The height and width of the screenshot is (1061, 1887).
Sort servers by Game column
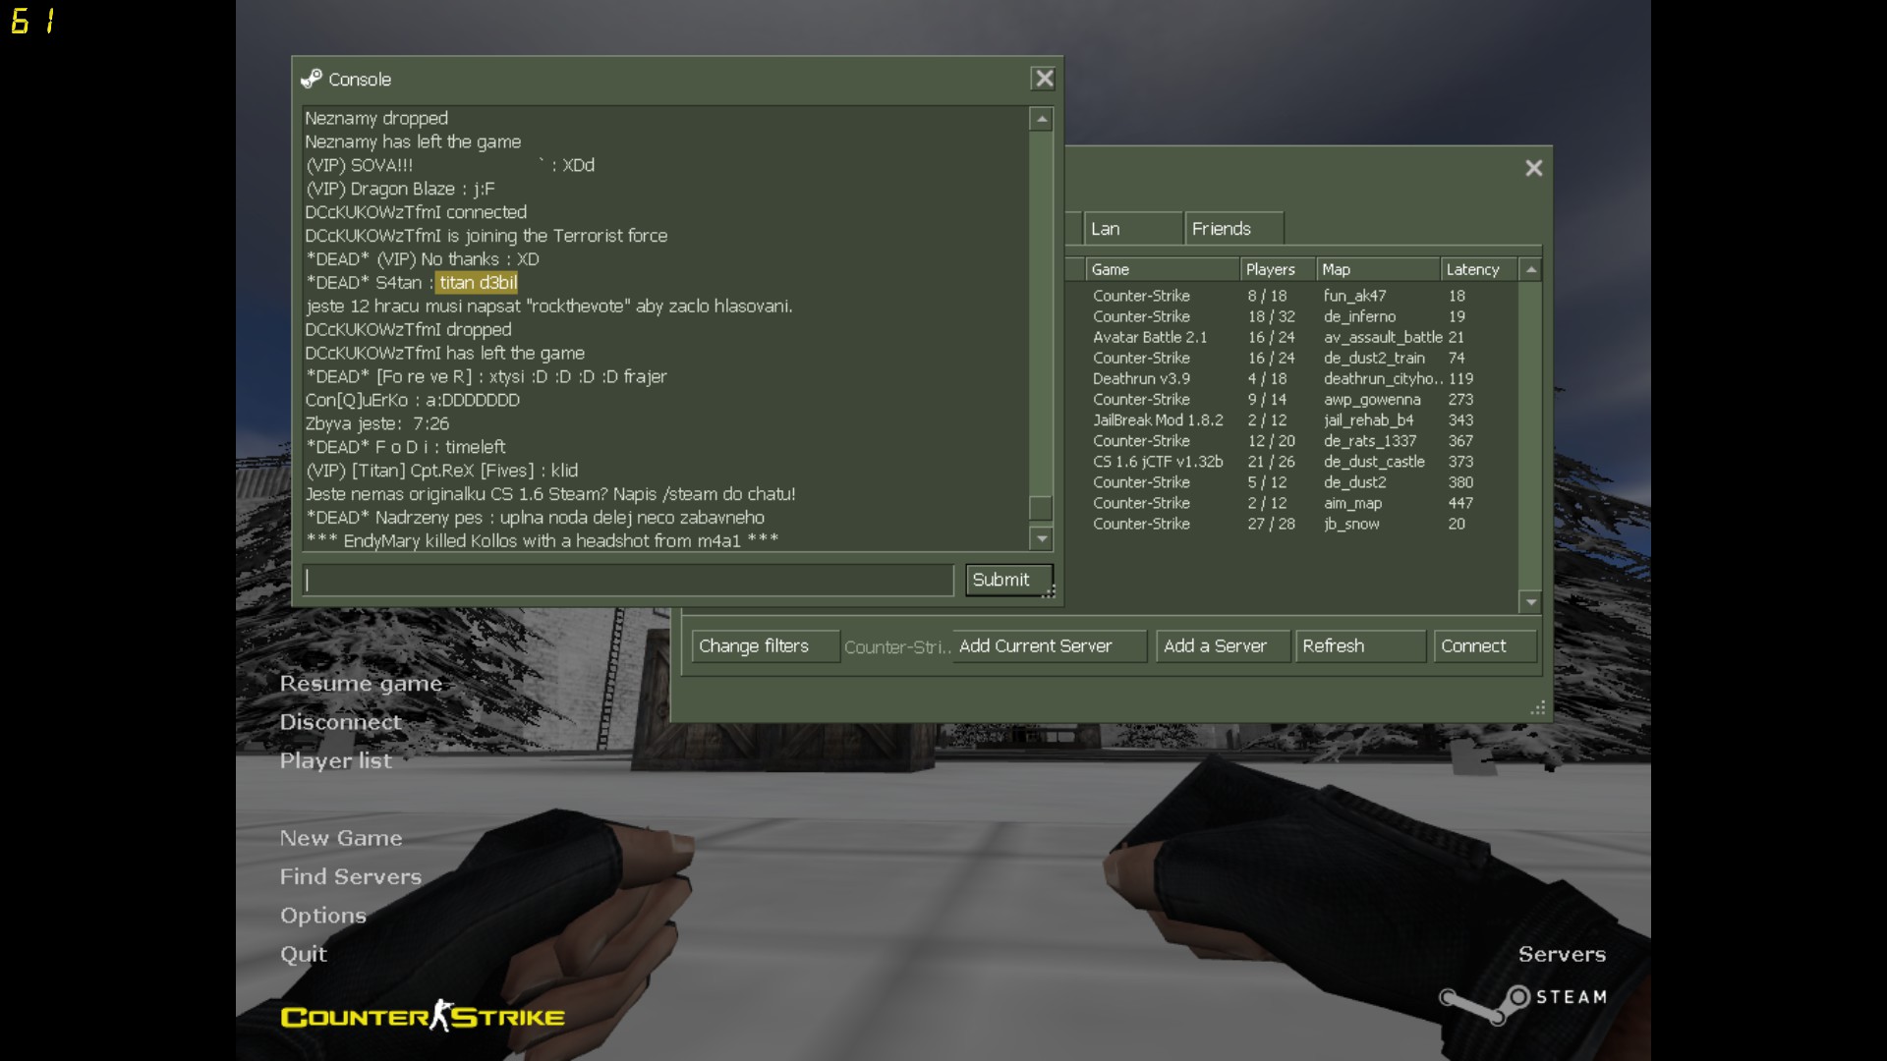1162,269
